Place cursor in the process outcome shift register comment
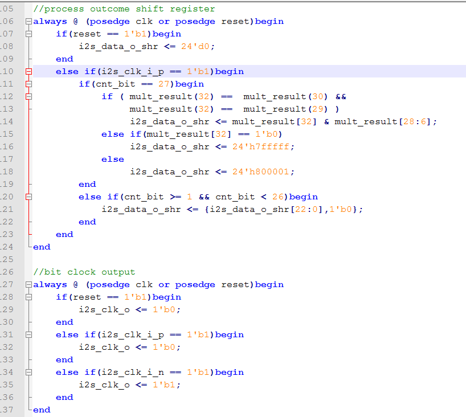The width and height of the screenshot is (466, 417). point(124,9)
